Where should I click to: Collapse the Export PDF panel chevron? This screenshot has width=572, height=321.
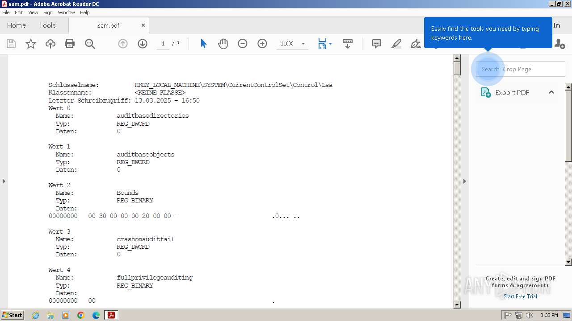click(551, 92)
